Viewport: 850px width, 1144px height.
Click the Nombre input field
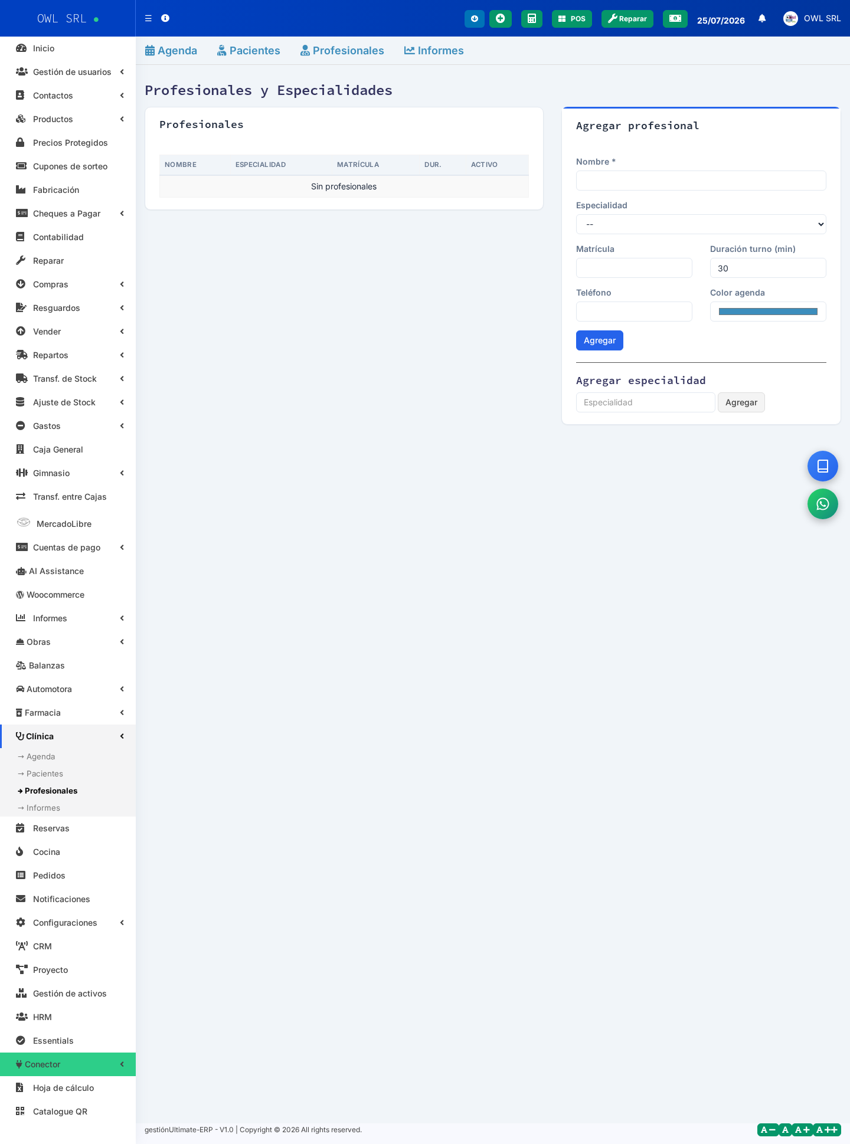pos(701,181)
